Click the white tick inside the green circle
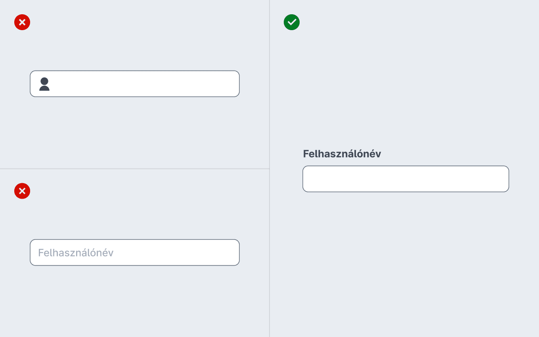Screen dimensions: 539x337 pos(292,22)
